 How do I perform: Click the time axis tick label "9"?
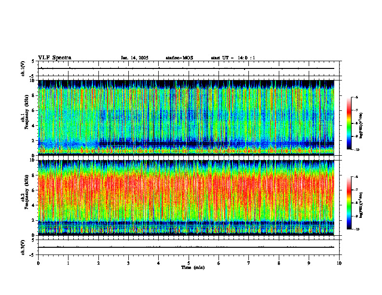click(309, 263)
